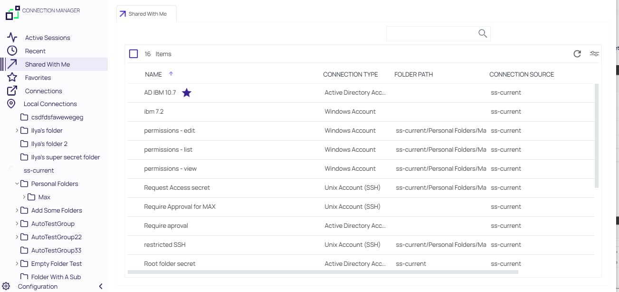Click the favorite star on AD IBM 10.7
Viewport: 619px width, 292px height.
[x=187, y=93]
